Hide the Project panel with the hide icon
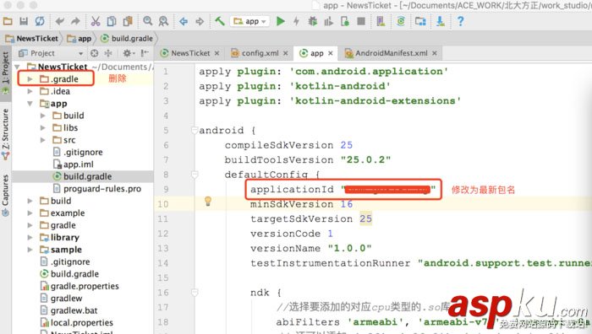The height and width of the screenshot is (334, 592). [x=145, y=53]
